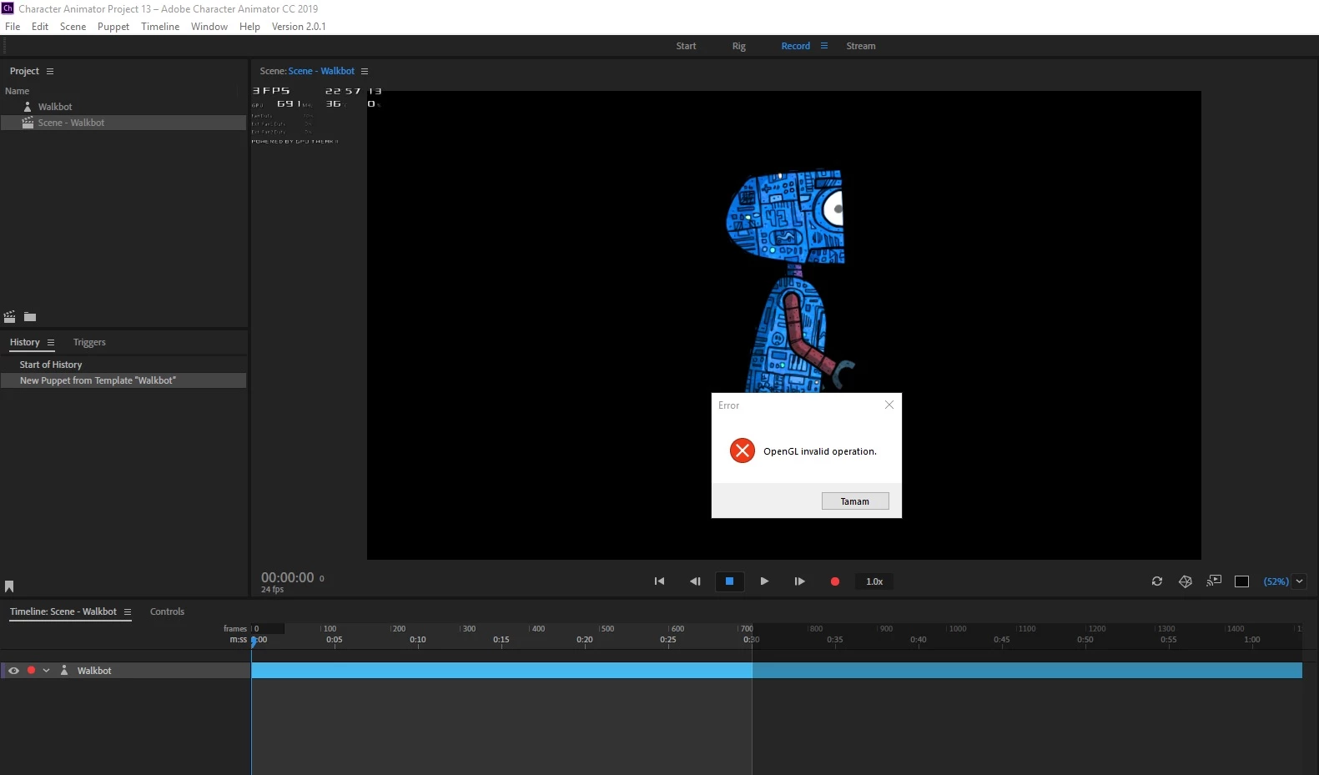Open the File menu
1319x775 pixels.
pos(13,27)
